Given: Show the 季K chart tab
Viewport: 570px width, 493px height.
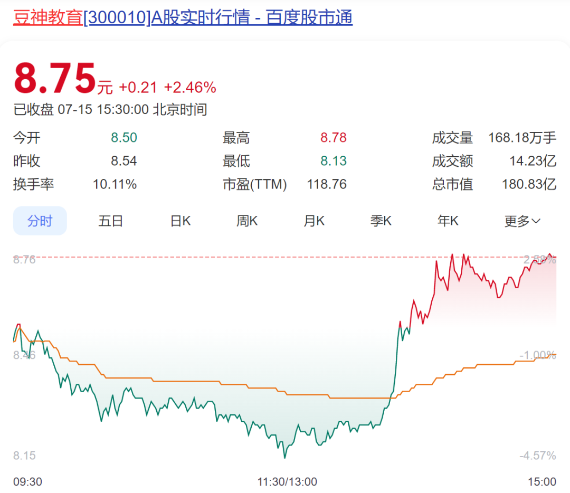Looking at the screenshot, I should (x=381, y=221).
